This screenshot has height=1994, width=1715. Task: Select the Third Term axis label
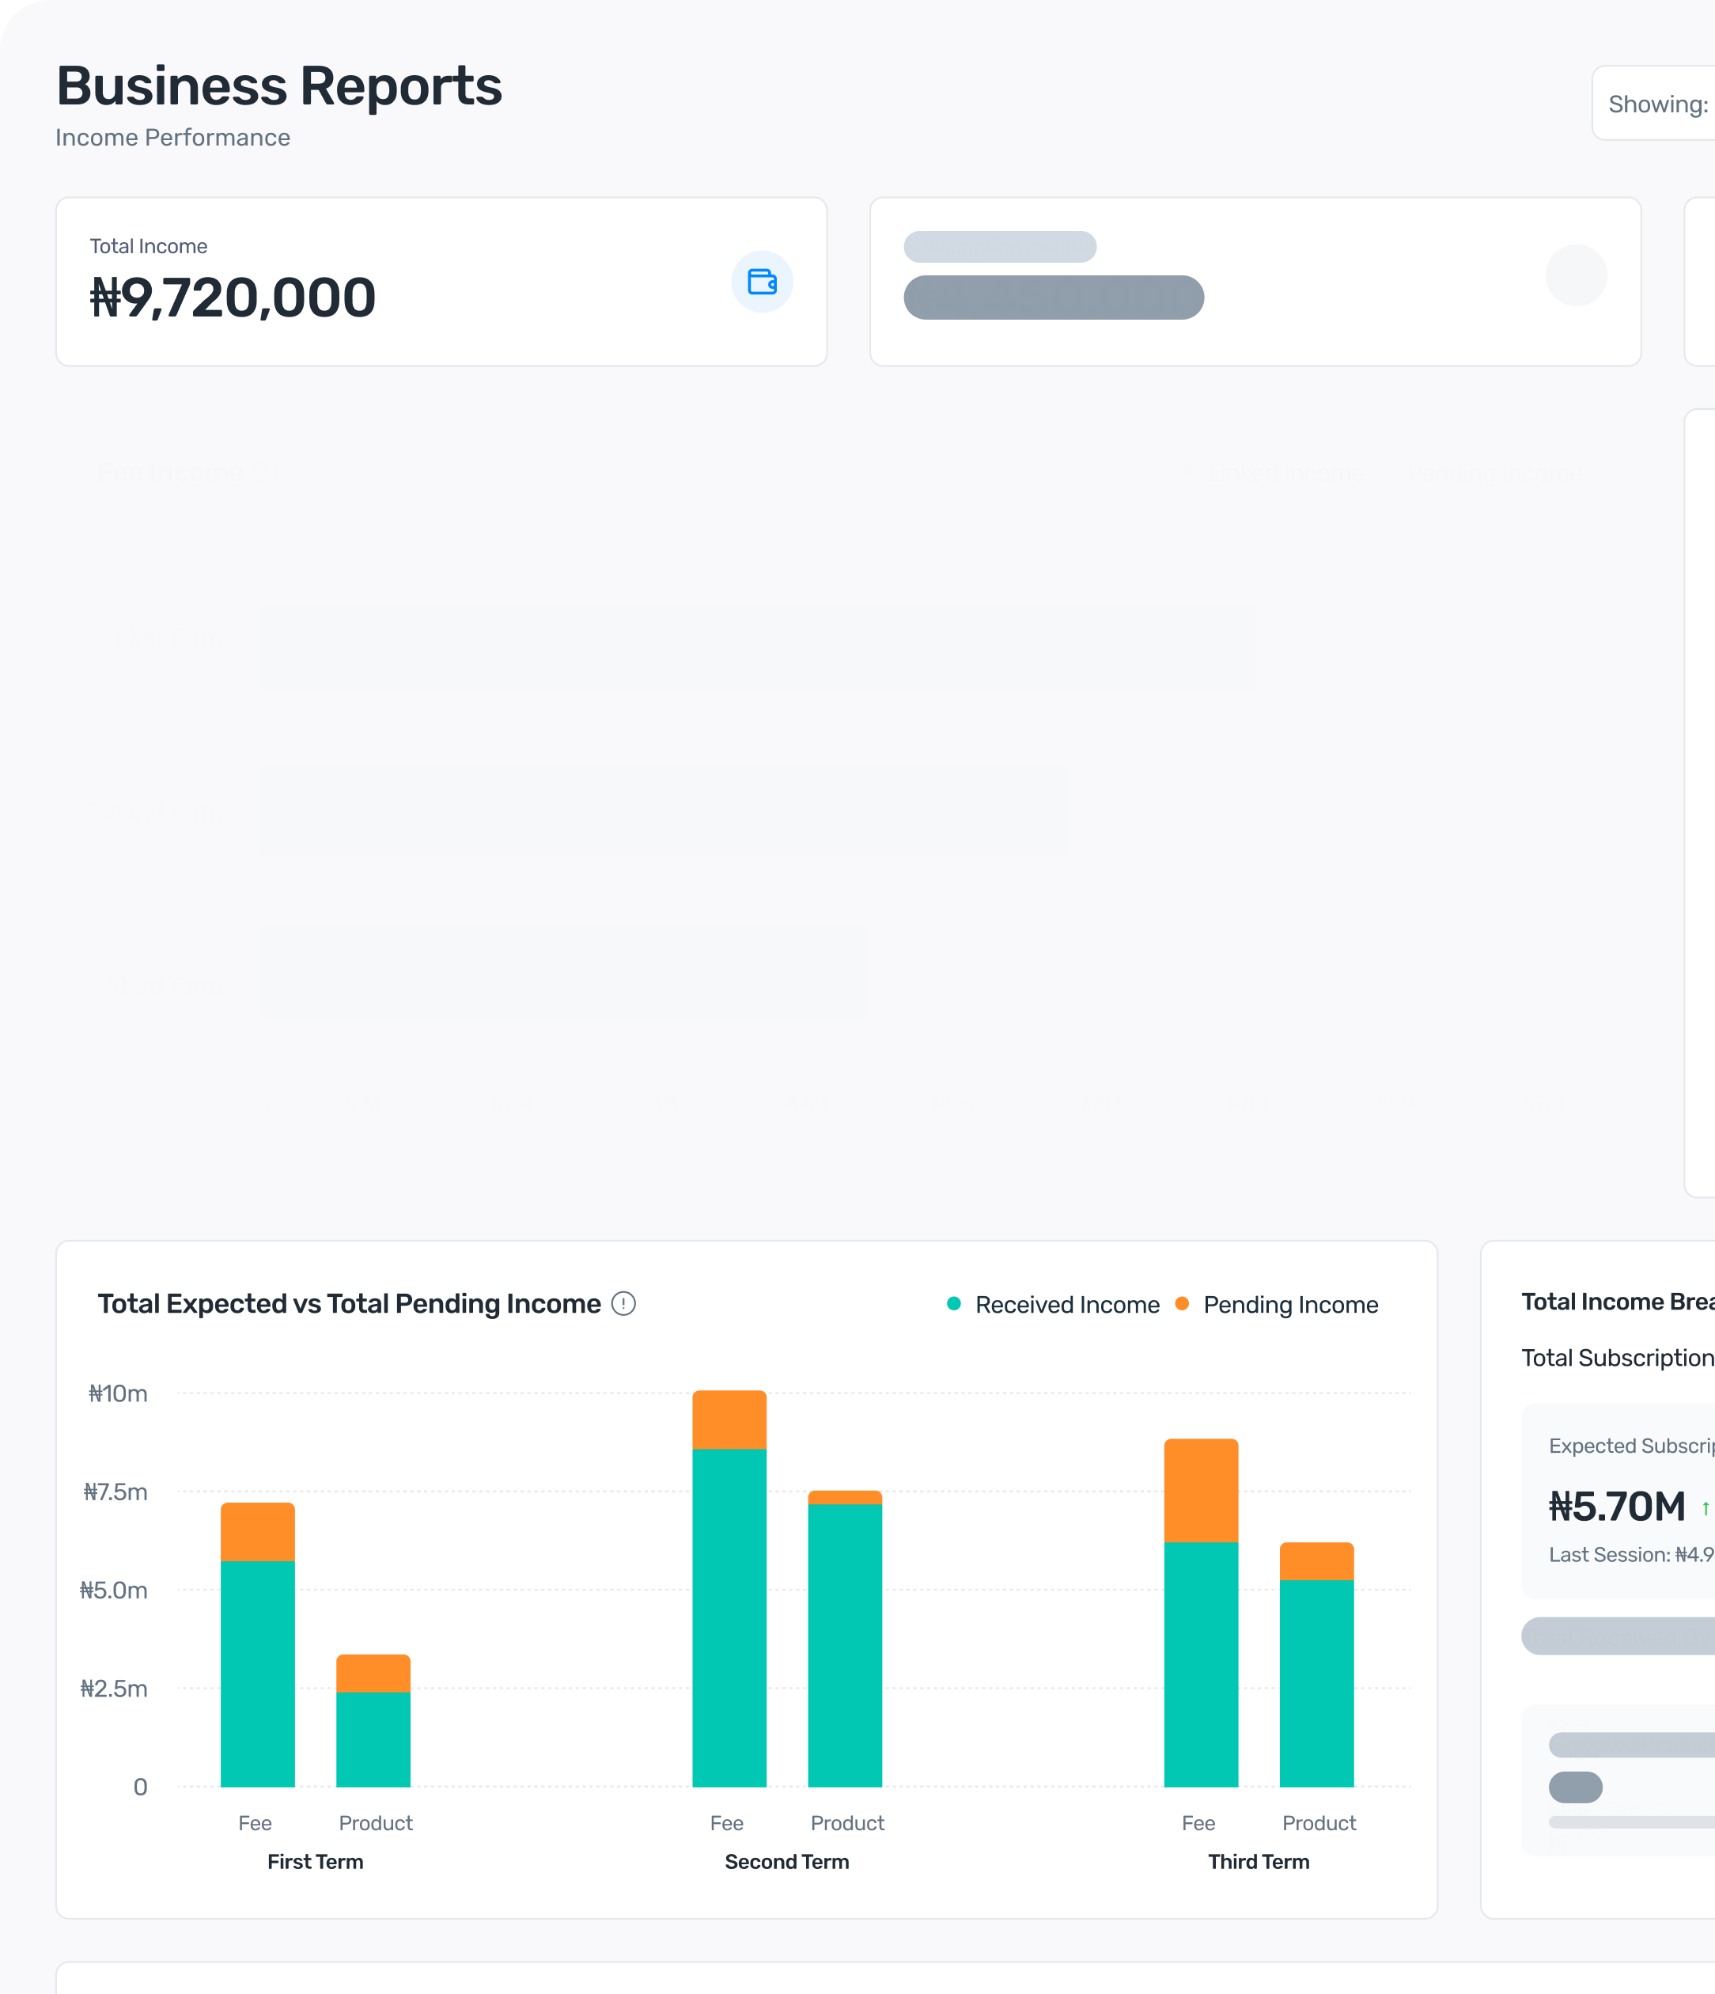1258,1861
